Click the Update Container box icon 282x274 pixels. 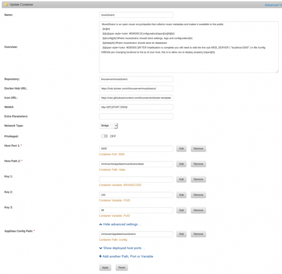point(6,4)
